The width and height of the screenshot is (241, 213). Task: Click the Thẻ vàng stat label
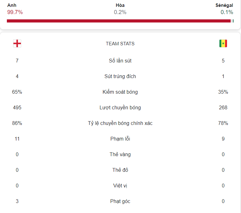tap(120, 154)
